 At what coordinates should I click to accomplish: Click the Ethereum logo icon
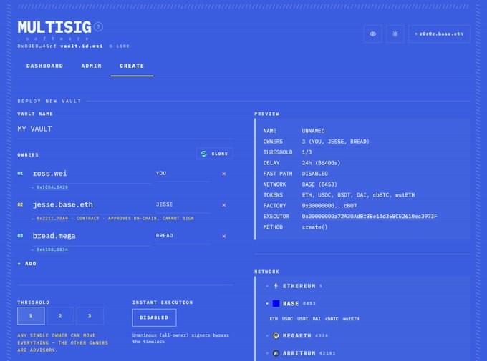276,286
